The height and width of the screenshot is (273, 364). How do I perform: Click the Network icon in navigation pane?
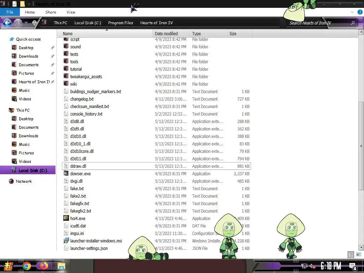pyautogui.click(x=11, y=181)
